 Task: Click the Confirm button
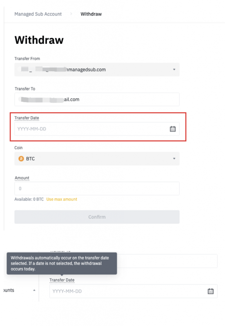click(97, 217)
